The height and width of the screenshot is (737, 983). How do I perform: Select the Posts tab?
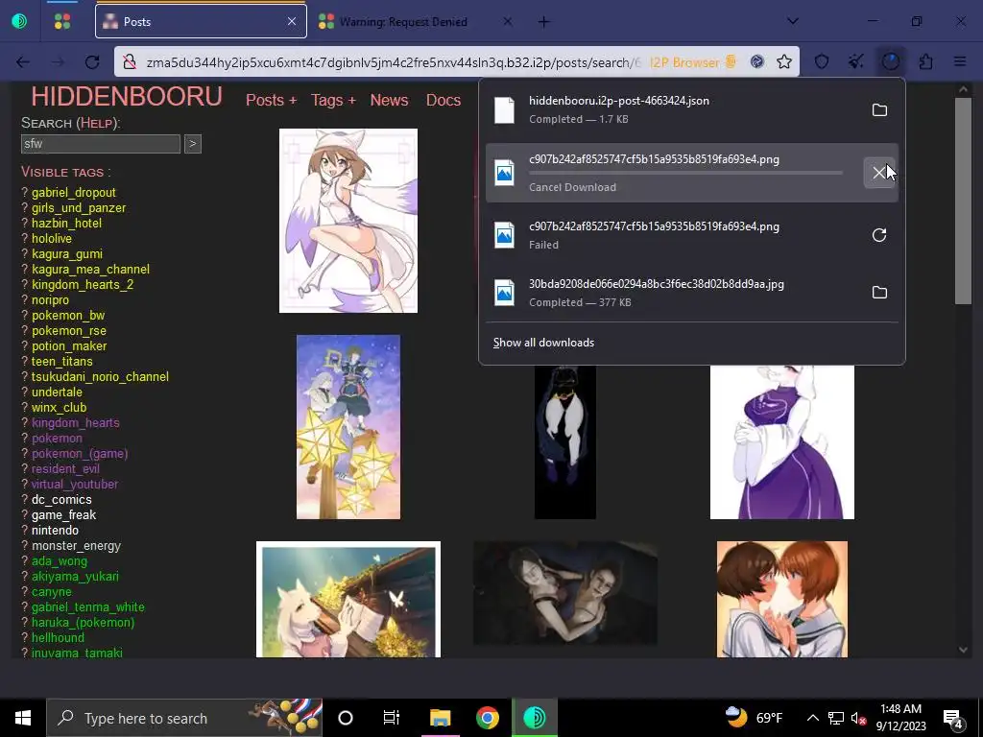[x=201, y=21]
